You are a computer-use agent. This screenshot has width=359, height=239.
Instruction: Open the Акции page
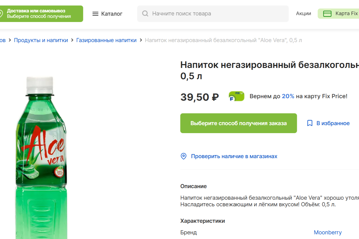[303, 13]
